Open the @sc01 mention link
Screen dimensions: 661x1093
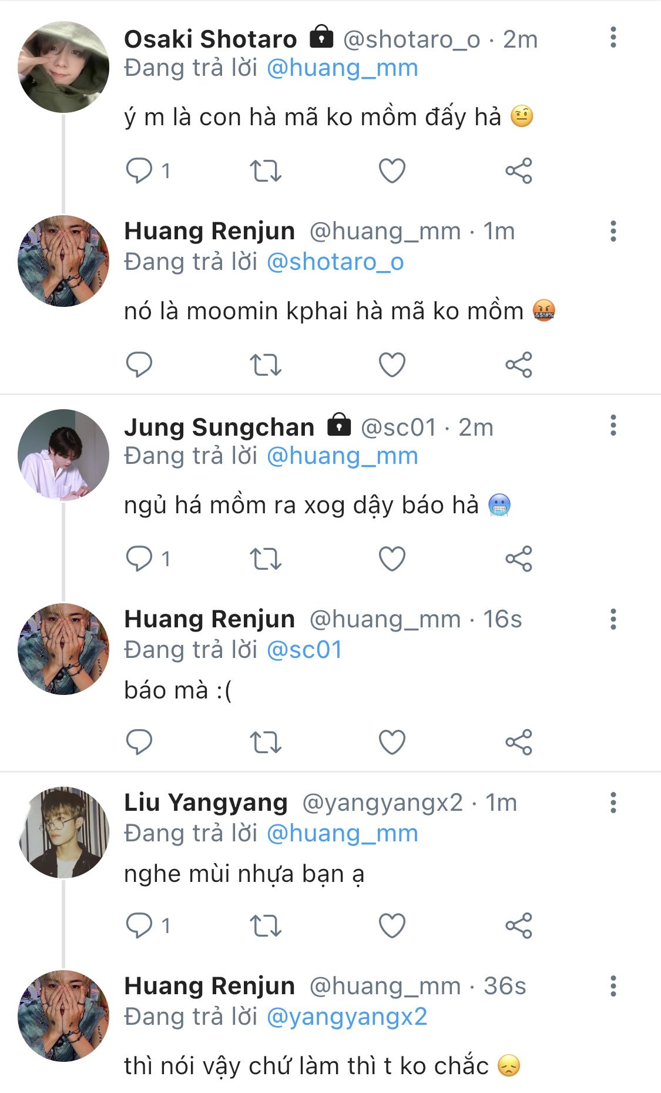click(x=304, y=650)
